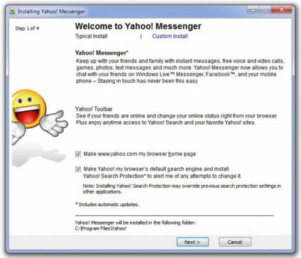Click the Yahoo! Messenger installer title bar icon
The height and width of the screenshot is (258, 301).
point(13,11)
